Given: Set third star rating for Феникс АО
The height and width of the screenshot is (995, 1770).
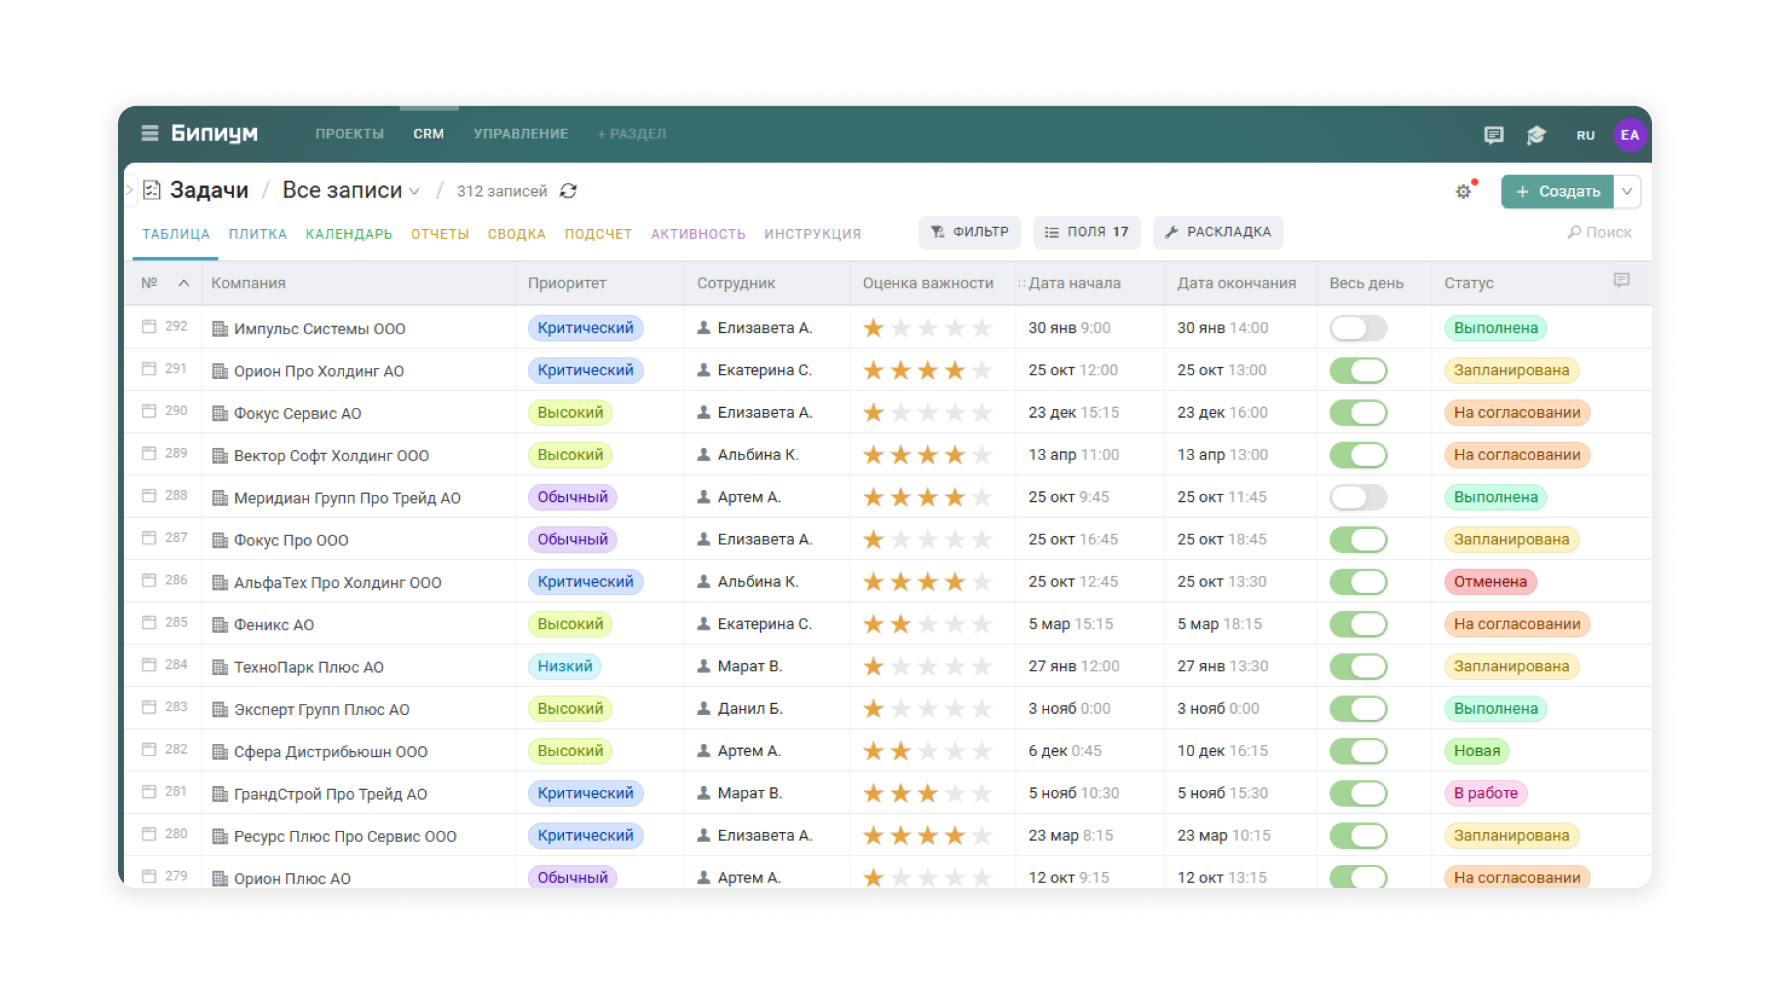Looking at the screenshot, I should pos(927,624).
